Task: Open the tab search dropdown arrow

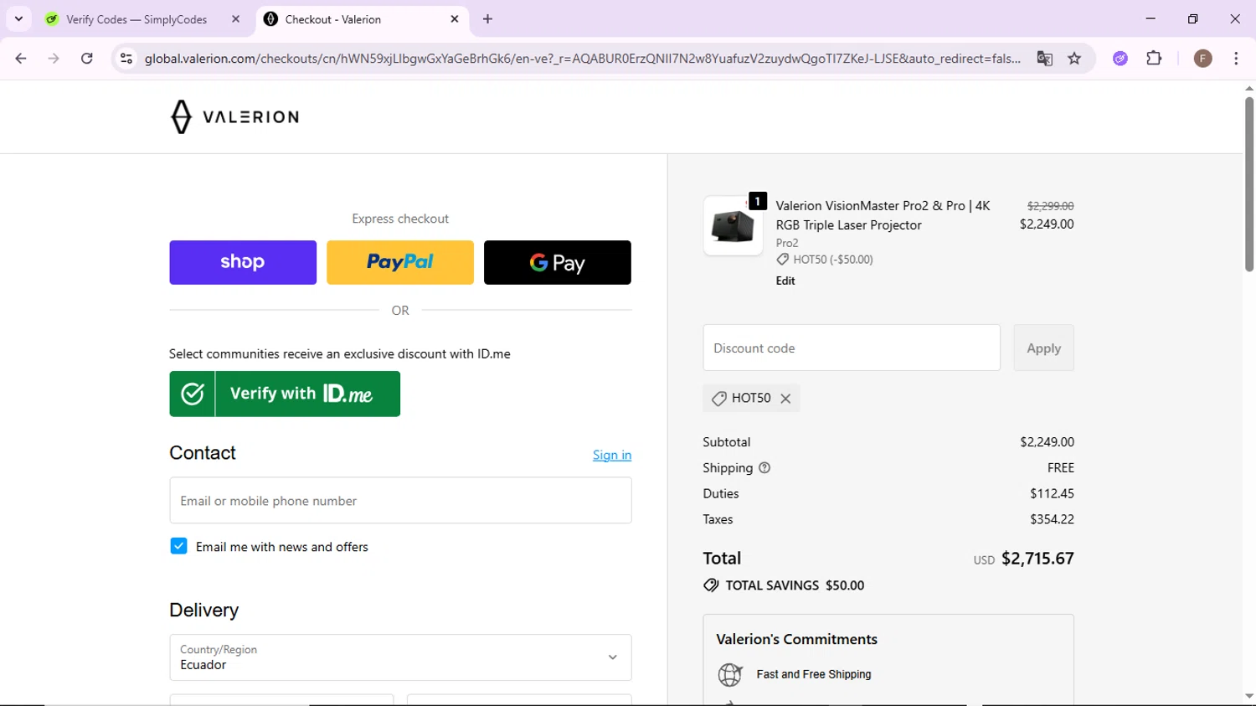Action: pyautogui.click(x=18, y=18)
